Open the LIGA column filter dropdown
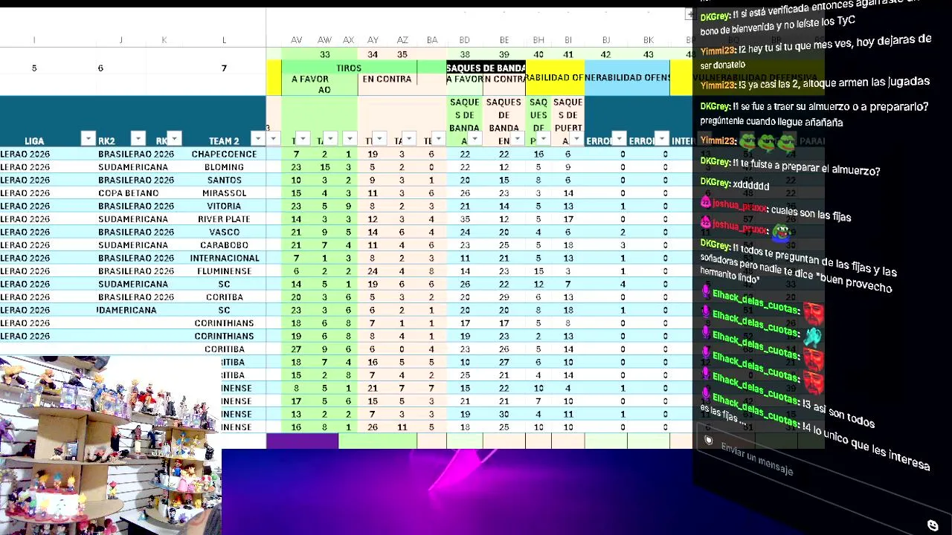The width and height of the screenshot is (952, 535). pyautogui.click(x=88, y=139)
